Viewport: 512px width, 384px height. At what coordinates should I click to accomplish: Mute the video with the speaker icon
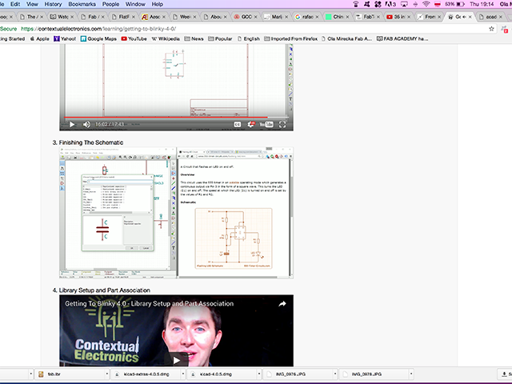coord(86,125)
